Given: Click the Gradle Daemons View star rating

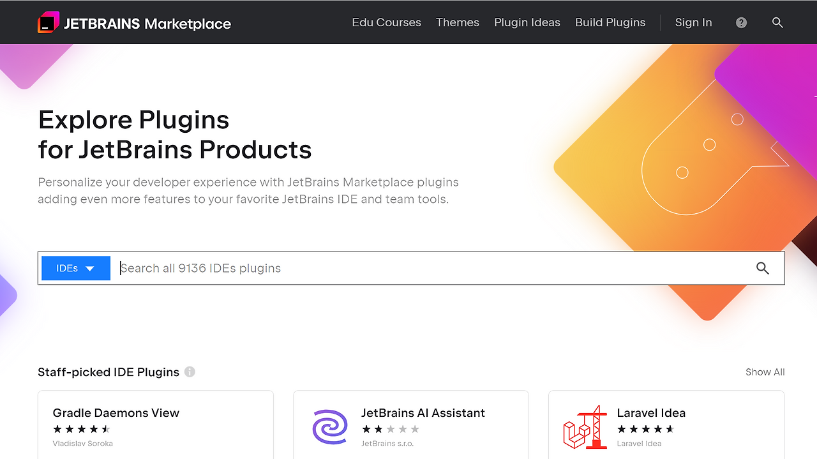Looking at the screenshot, I should click(x=82, y=429).
